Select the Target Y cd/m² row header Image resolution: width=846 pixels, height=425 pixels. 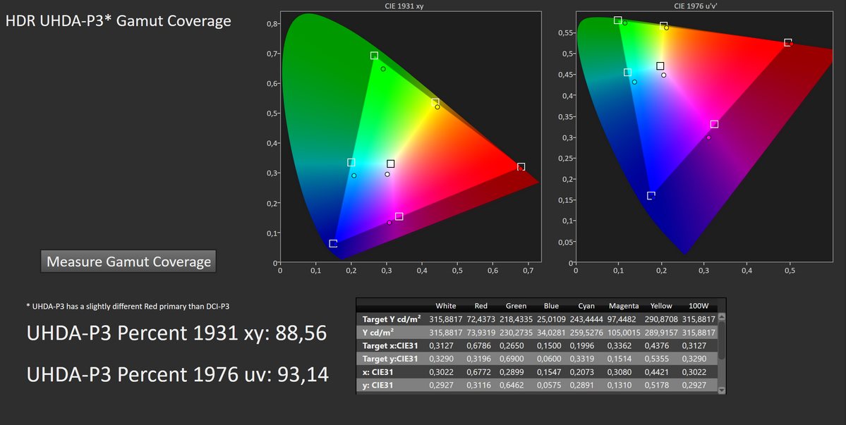point(392,319)
